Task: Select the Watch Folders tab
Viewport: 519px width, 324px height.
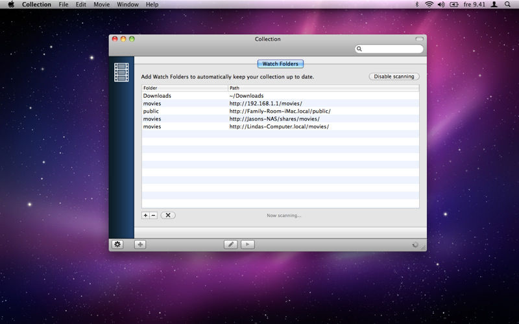Action: (280, 64)
